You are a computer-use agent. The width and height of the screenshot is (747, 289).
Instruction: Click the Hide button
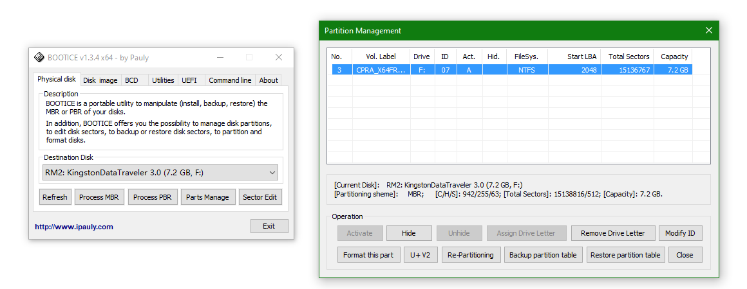[409, 233]
